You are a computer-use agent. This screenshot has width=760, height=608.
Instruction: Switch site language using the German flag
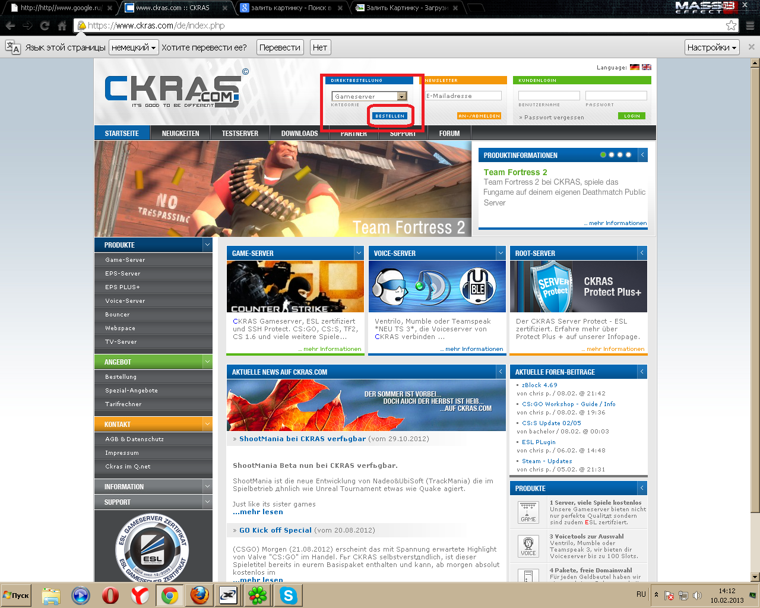[x=635, y=67]
